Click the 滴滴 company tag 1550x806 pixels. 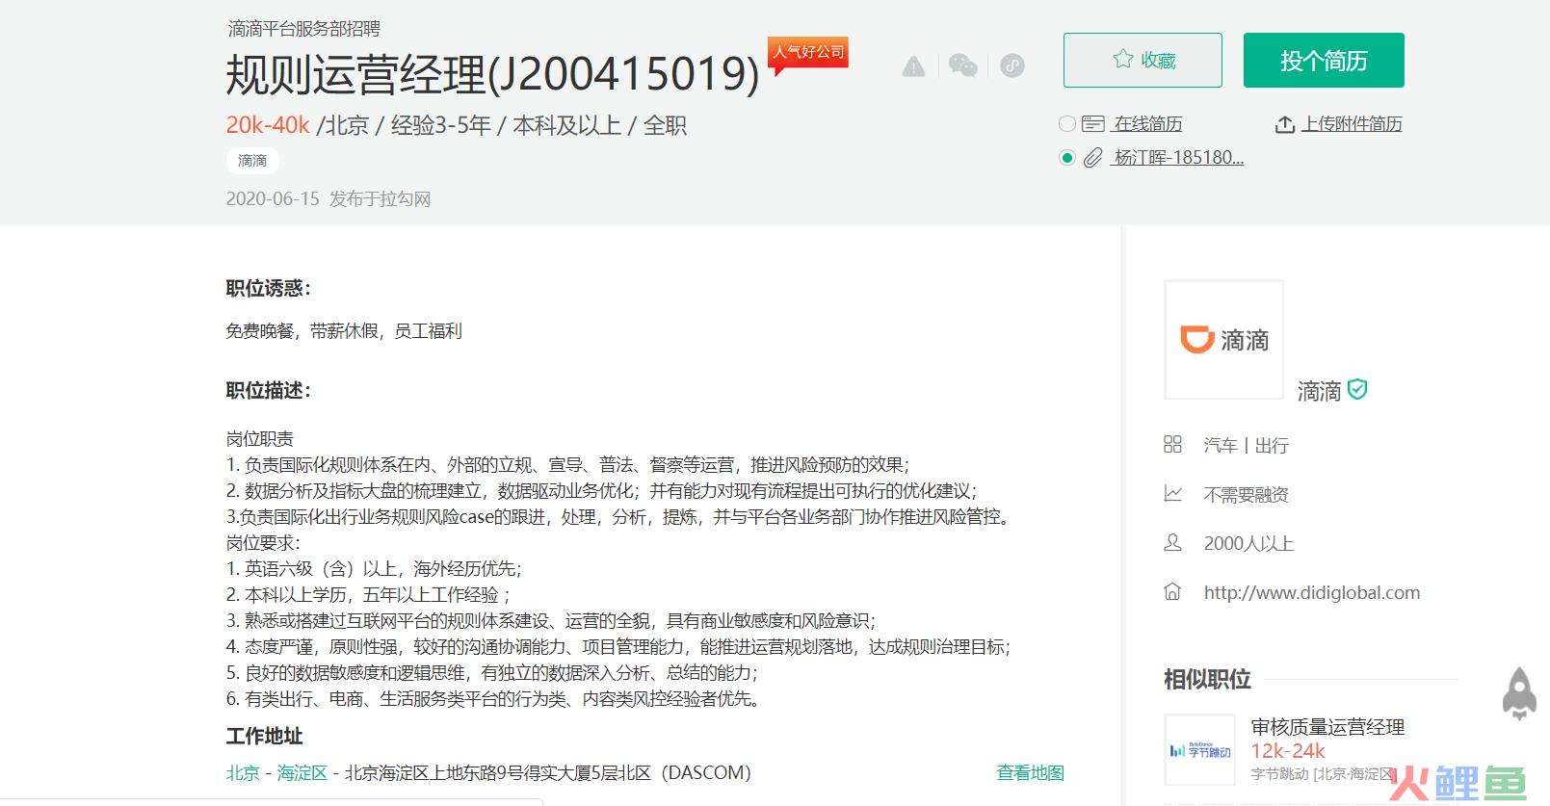[x=252, y=161]
